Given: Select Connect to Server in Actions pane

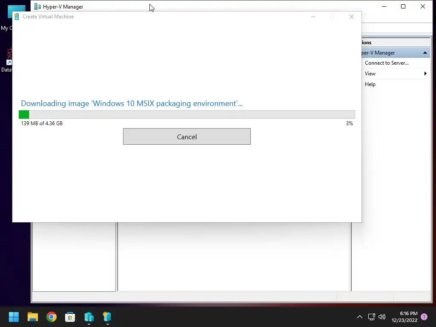Looking at the screenshot, I should 387,63.
